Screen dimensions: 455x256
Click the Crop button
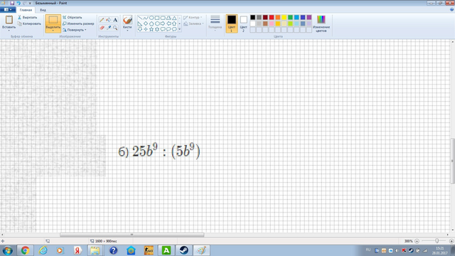73,17
